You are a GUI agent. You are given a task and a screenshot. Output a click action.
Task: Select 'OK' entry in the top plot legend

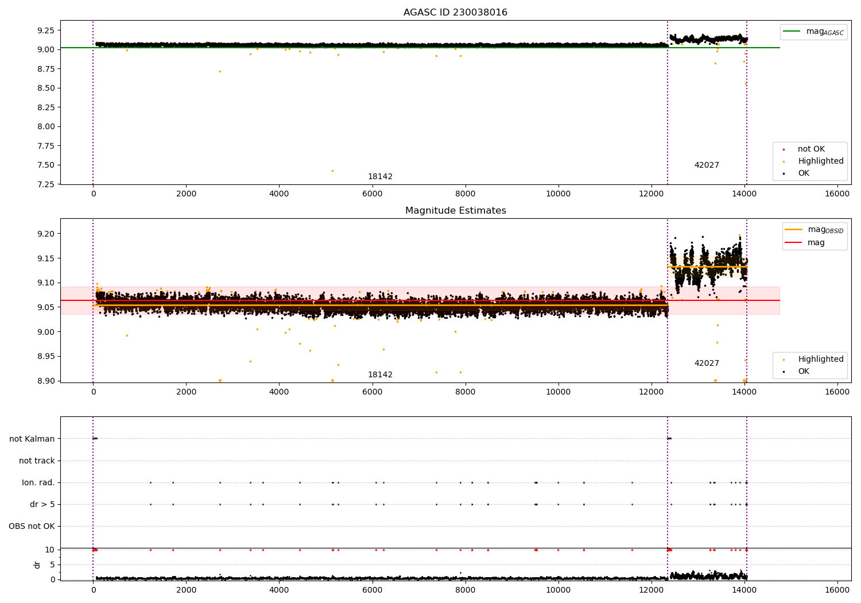[803, 173]
